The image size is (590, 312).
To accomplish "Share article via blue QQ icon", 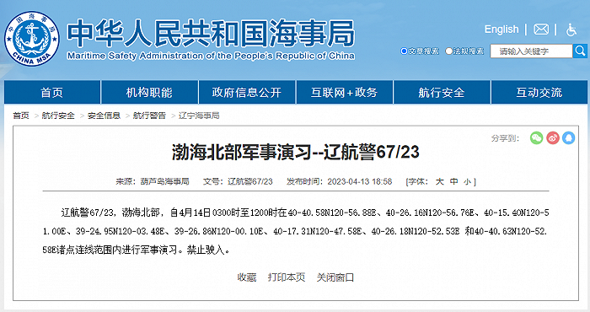I will tap(569, 137).
